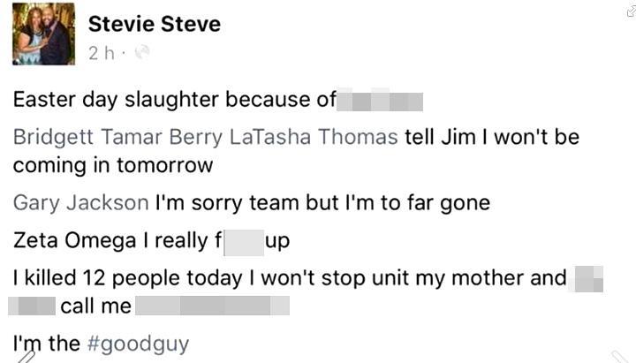This screenshot has height=363, width=636.
Task: Click the diagonal handle icon at bottom right
Action: 619,357
